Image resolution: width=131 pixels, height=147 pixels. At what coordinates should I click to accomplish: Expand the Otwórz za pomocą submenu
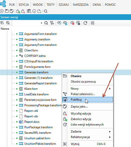point(88,82)
